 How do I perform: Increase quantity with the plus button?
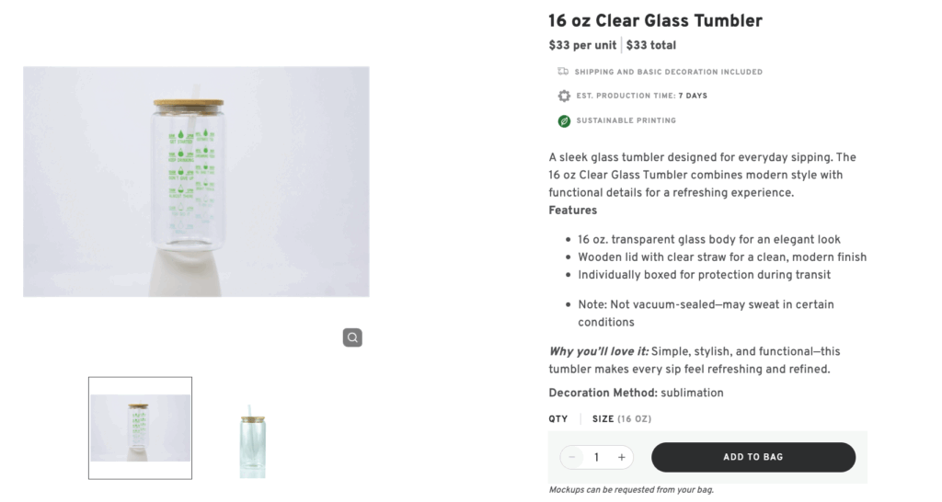[621, 457]
